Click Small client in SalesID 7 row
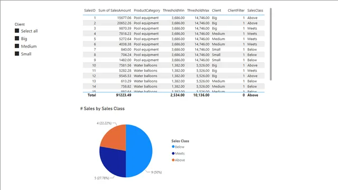This screenshot has width=338, height=190. pyautogui.click(x=216, y=49)
